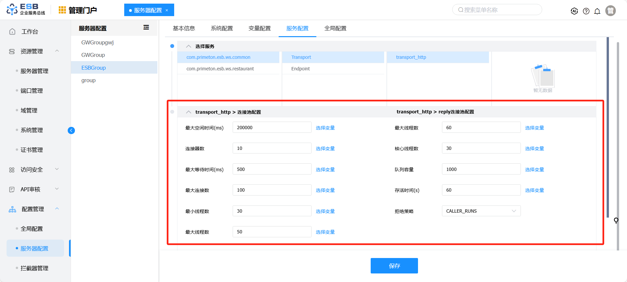627x282 pixels.
Task: Click the user avatar icon
Action: coord(610,11)
